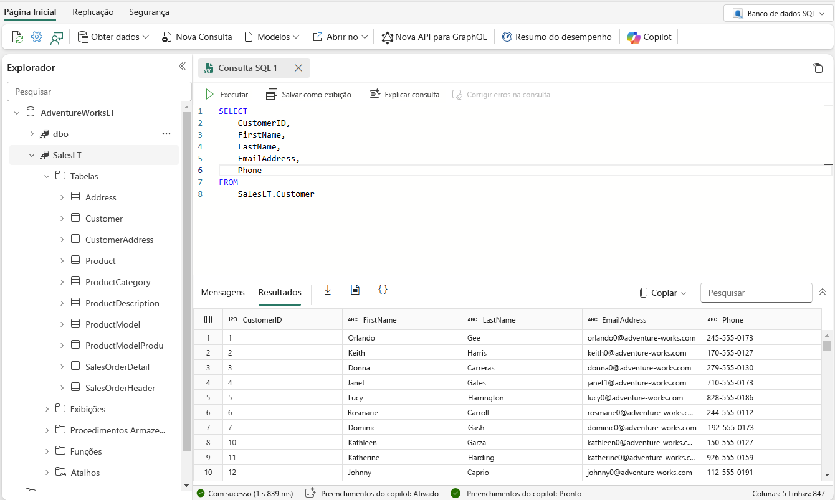Select the Customer table in tree

point(104,219)
